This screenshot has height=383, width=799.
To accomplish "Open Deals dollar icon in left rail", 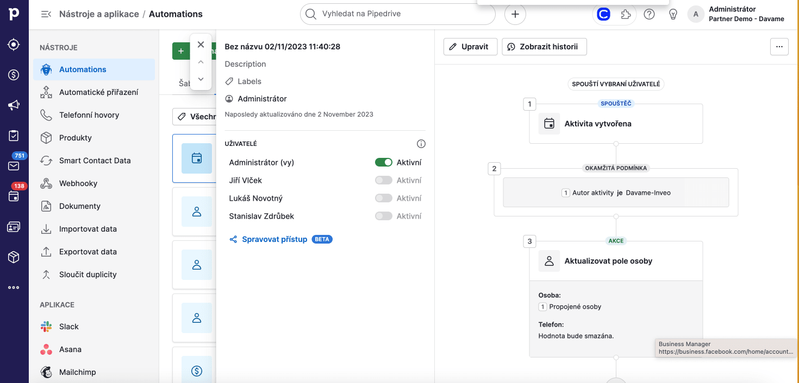I will (x=14, y=75).
